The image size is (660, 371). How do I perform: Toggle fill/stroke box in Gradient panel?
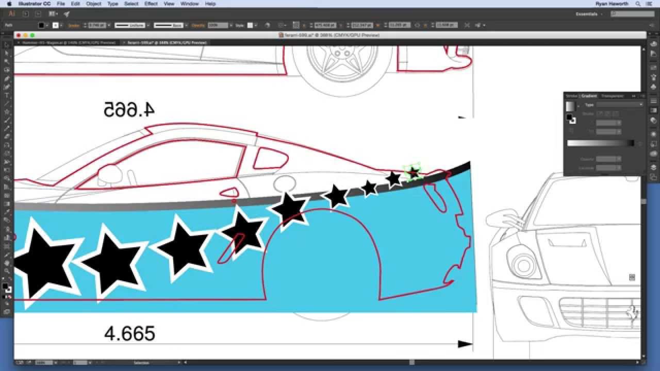(x=571, y=119)
